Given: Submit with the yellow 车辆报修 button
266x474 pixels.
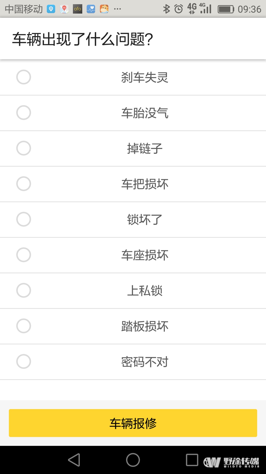Looking at the screenshot, I should point(133,423).
